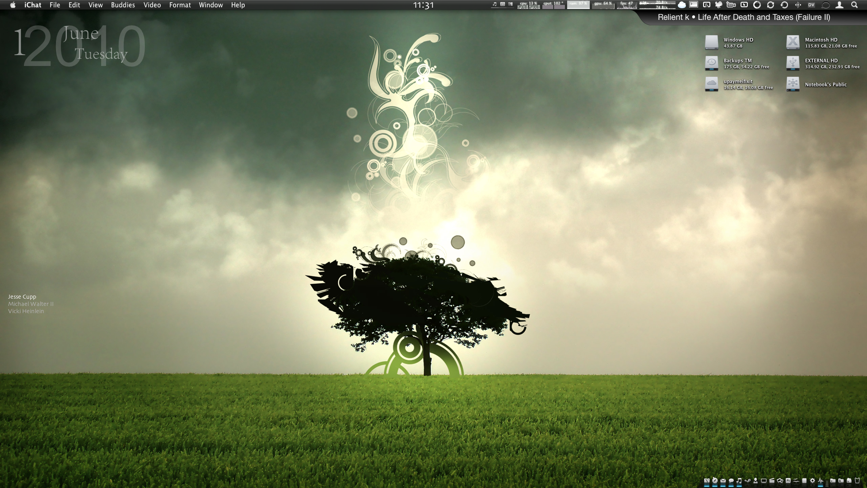The height and width of the screenshot is (488, 867).
Task: Open the Buddies menu
Action: click(123, 5)
